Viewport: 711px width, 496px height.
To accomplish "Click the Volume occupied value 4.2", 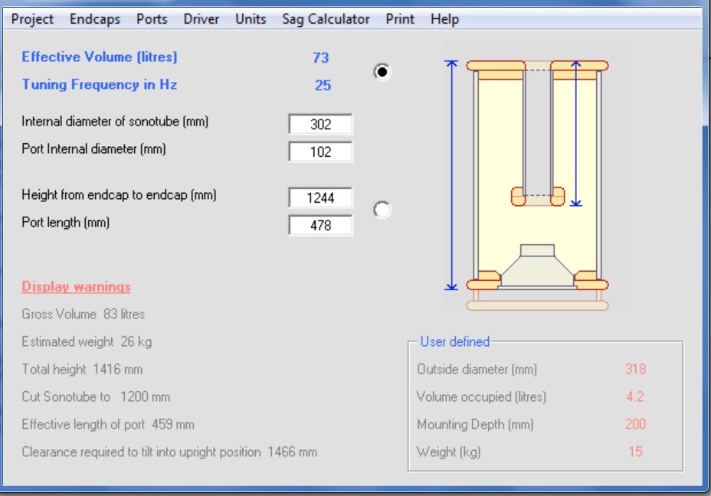I will 635,396.
